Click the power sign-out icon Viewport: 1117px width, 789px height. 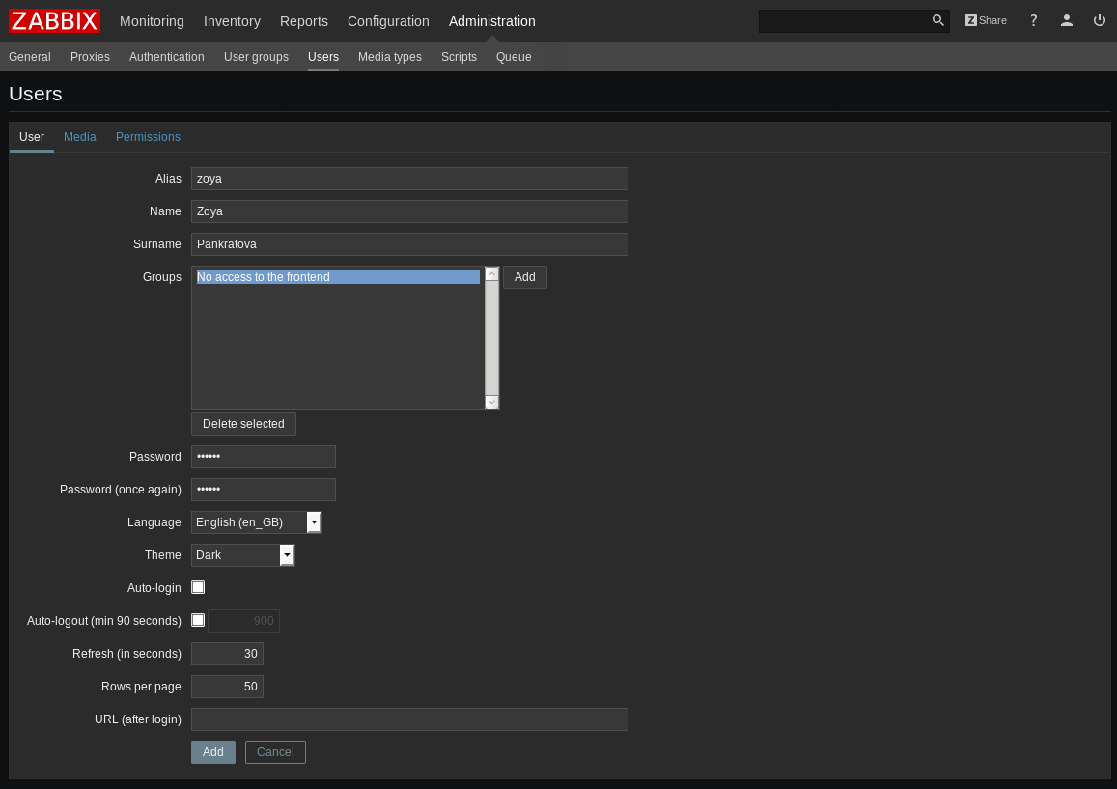point(1099,20)
